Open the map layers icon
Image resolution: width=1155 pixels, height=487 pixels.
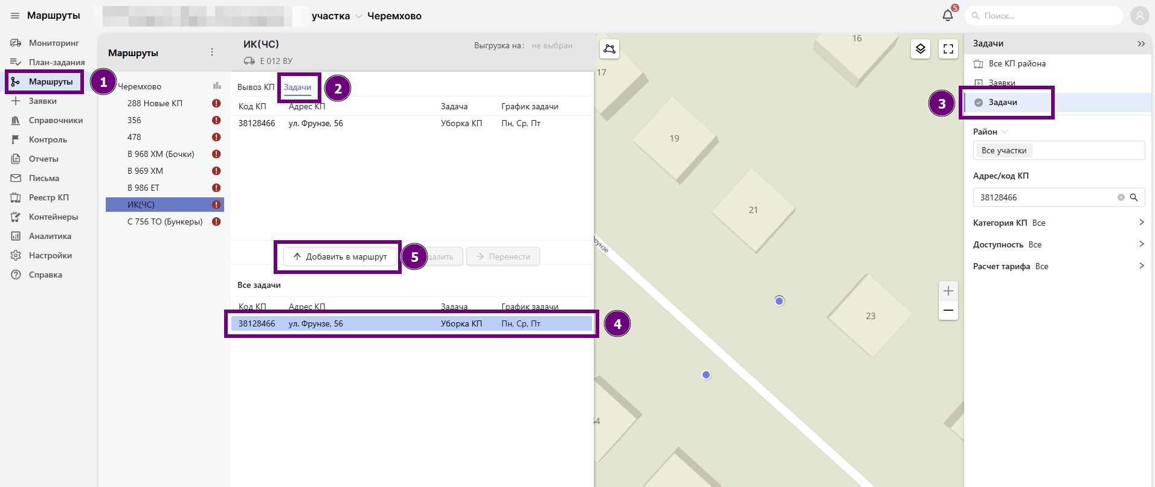(920, 49)
